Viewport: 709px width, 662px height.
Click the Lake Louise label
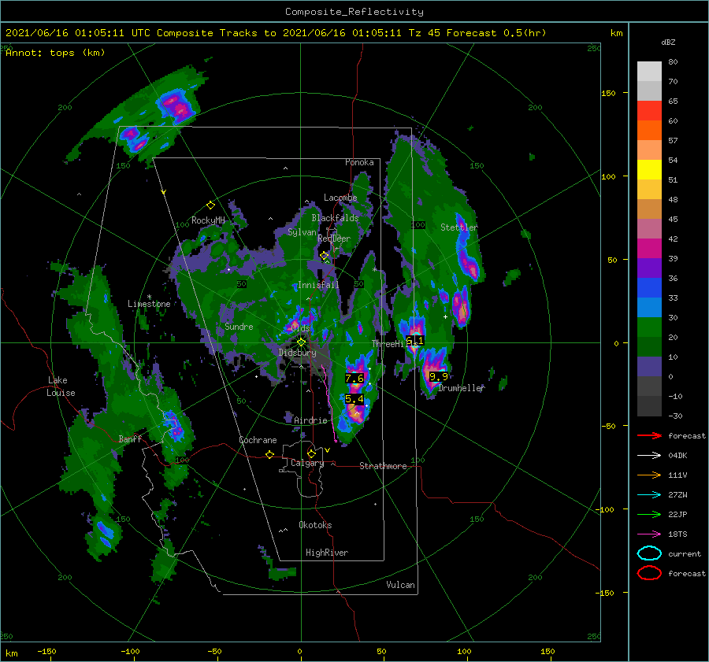(x=61, y=386)
